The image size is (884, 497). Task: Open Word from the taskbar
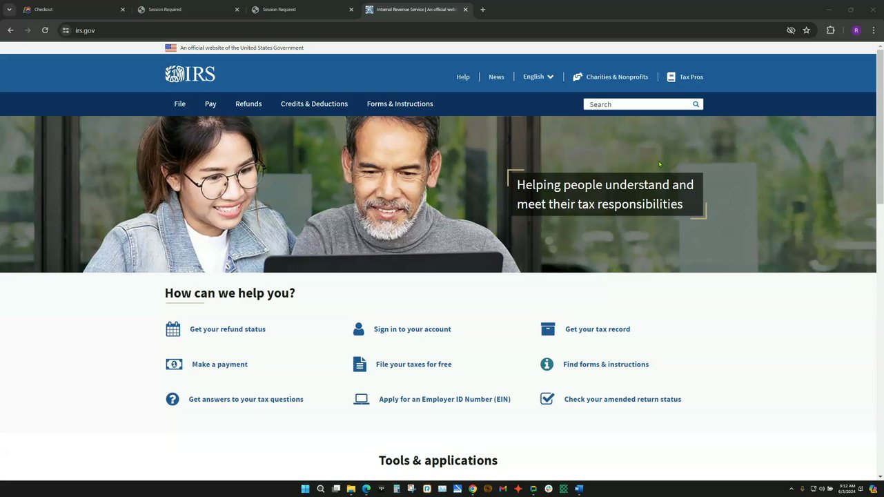pyautogui.click(x=578, y=489)
